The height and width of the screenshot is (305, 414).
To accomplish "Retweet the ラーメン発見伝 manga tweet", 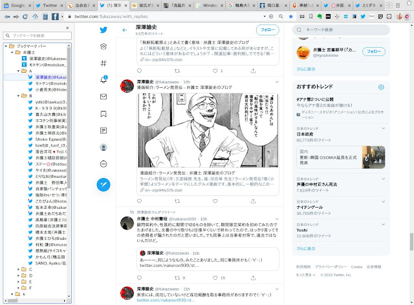I will tap(177, 201).
